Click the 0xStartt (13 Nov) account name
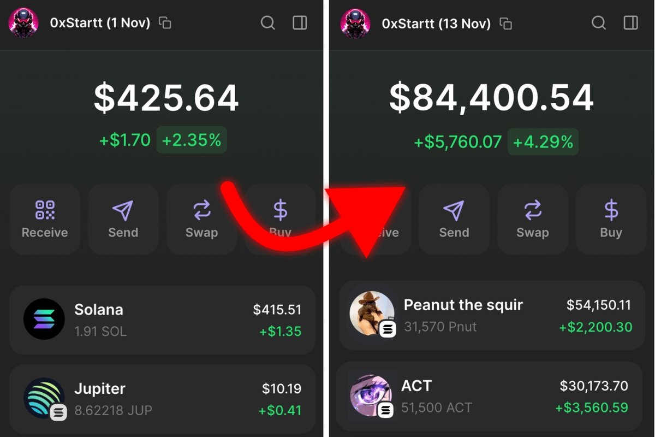 click(x=436, y=23)
